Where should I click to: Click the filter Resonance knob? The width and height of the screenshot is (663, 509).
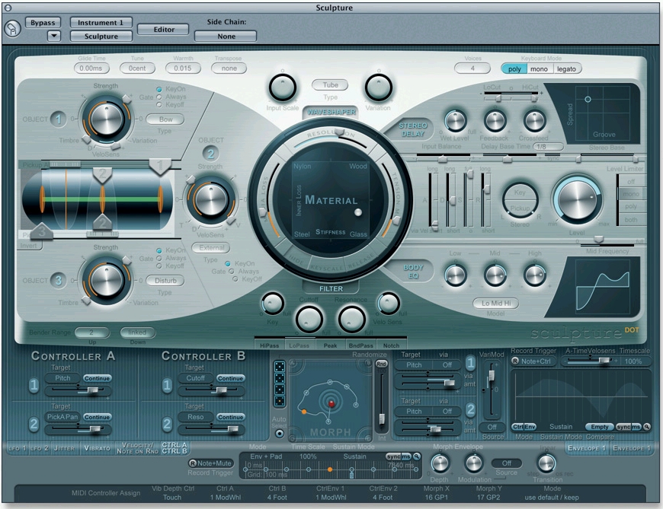(x=351, y=320)
